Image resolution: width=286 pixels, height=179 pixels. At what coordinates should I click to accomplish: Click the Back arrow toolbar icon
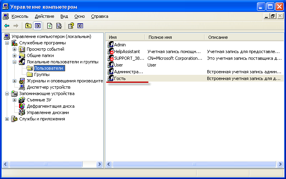[7, 26]
